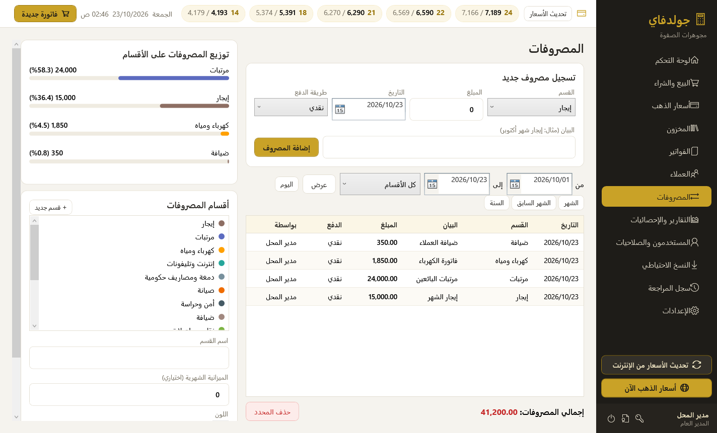Click the card icon beside تحديث الأسعار
Viewport: 717px width, 433px height.
click(582, 14)
